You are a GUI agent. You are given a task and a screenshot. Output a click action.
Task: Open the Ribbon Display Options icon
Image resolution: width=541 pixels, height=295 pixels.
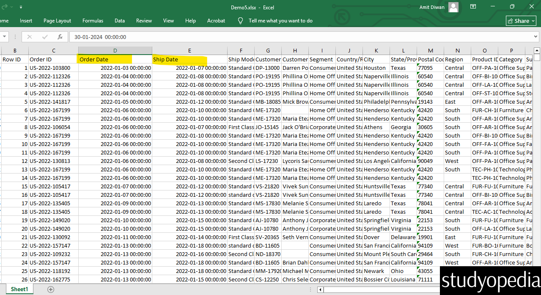[x=473, y=7]
